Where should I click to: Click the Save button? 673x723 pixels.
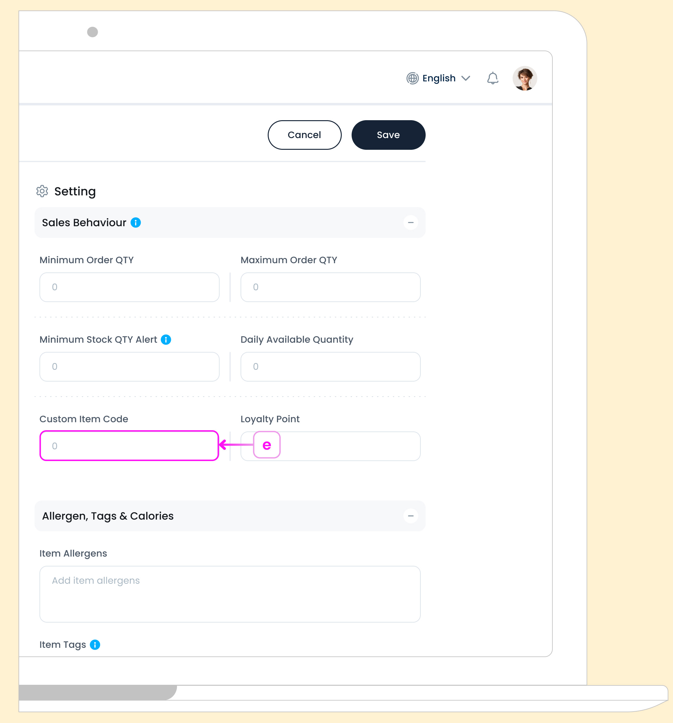[388, 135]
